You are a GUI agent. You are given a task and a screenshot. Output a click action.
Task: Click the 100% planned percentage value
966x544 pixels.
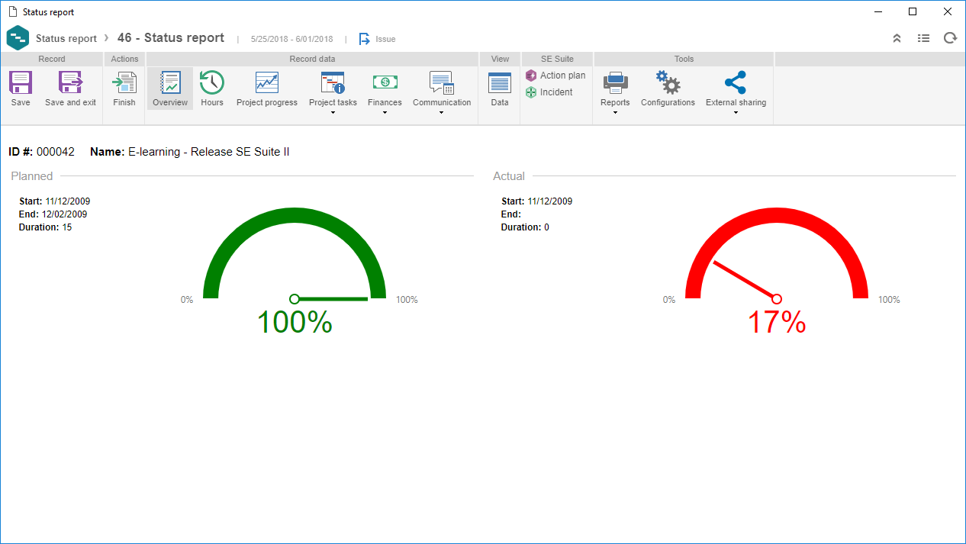click(295, 322)
